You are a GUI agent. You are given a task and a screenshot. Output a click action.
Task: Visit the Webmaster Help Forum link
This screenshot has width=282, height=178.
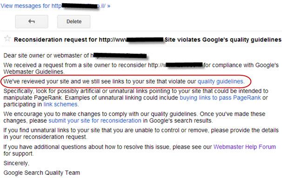(x=245, y=147)
